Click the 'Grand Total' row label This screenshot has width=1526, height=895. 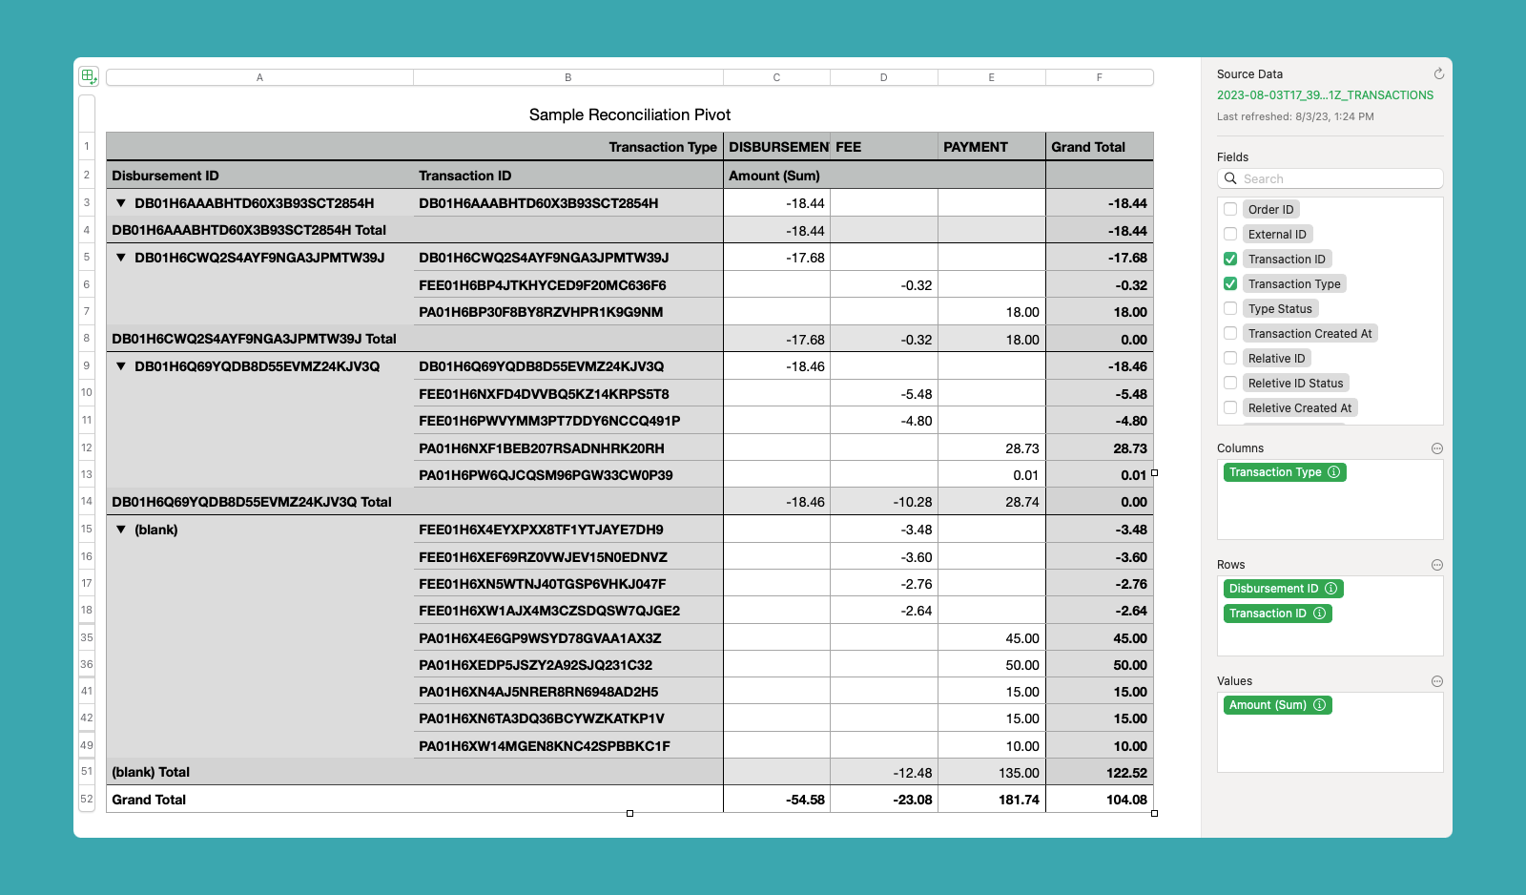pos(149,800)
